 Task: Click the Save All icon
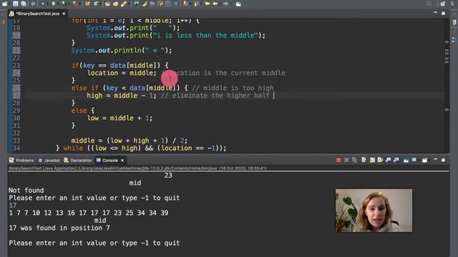coord(24,4)
